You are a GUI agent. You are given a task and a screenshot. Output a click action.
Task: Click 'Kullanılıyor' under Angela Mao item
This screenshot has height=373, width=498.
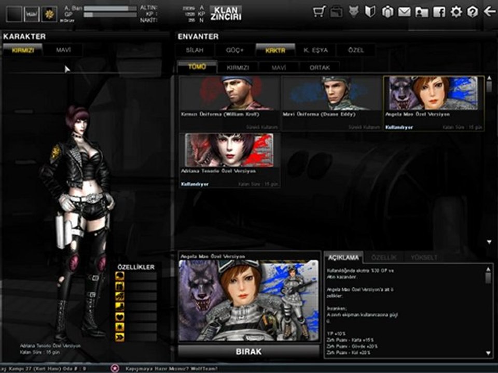click(399, 127)
